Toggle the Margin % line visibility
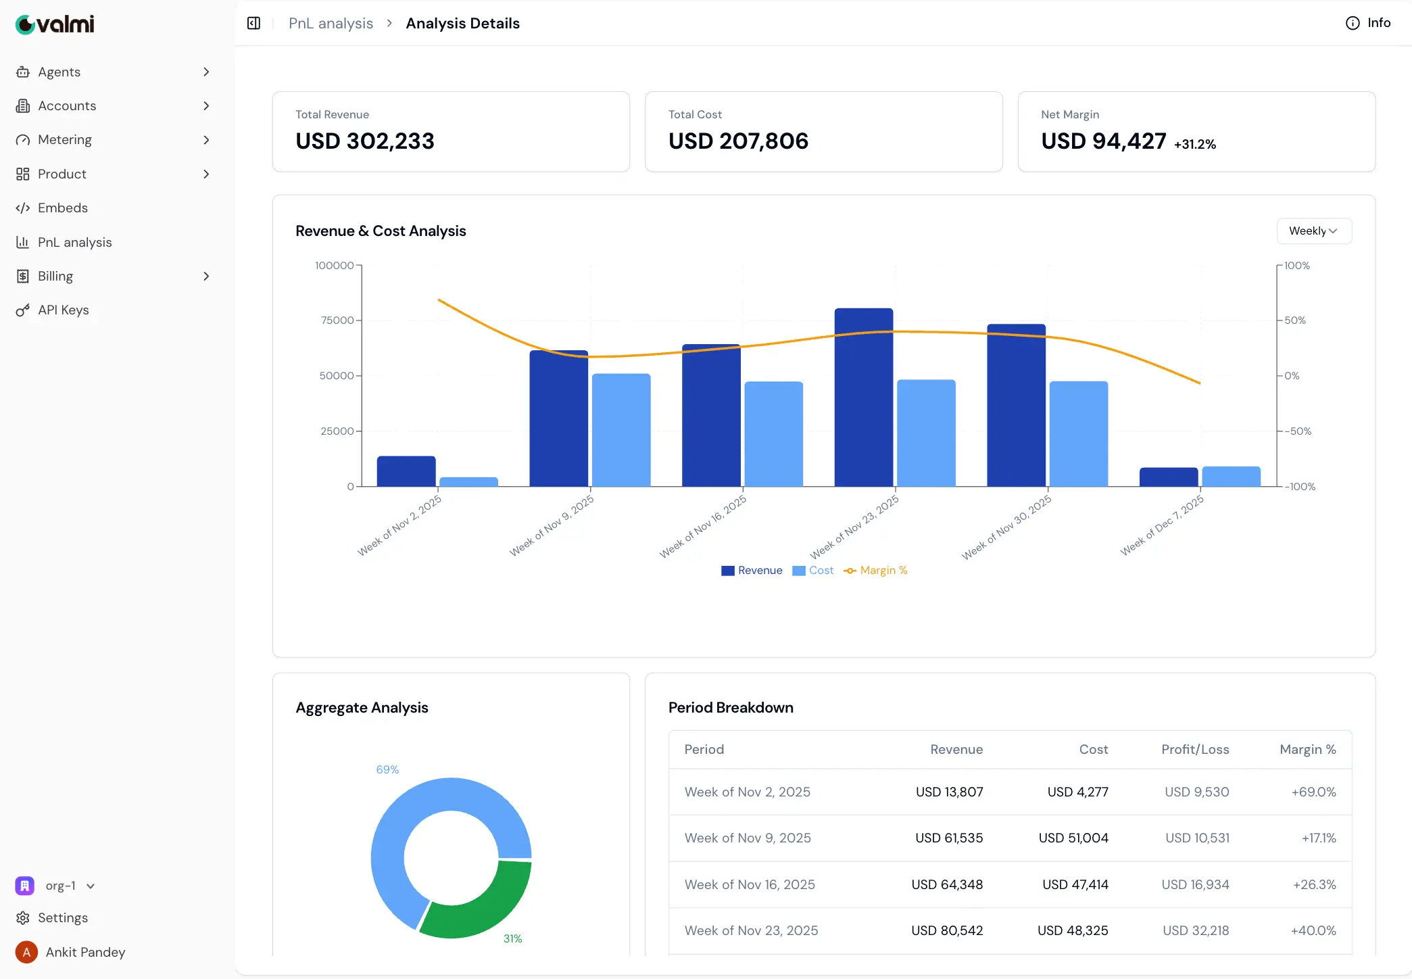The height and width of the screenshot is (979, 1412). (876, 570)
